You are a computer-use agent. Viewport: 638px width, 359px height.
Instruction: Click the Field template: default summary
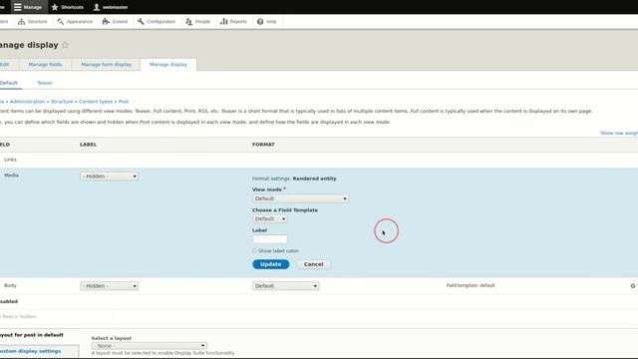coord(471,285)
